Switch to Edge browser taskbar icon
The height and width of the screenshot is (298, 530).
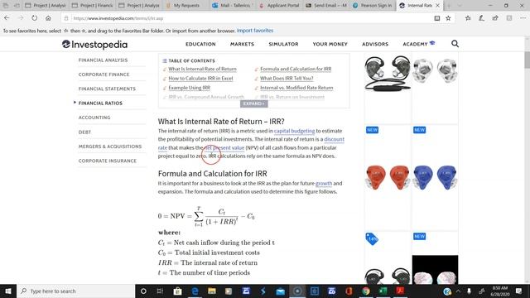tap(195, 291)
